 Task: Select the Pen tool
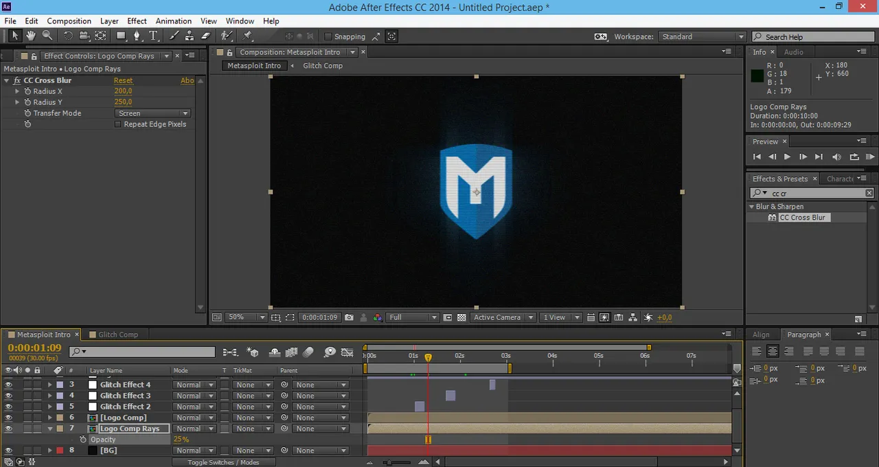[137, 36]
